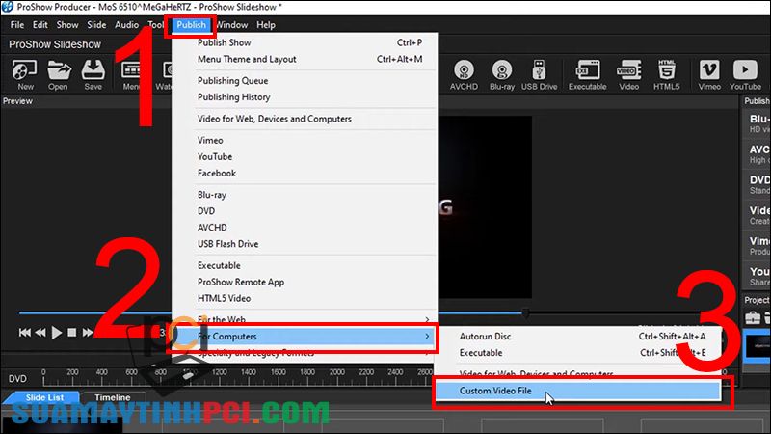
Task: Click the YouTube toolbar icon
Action: pyautogui.click(x=745, y=74)
